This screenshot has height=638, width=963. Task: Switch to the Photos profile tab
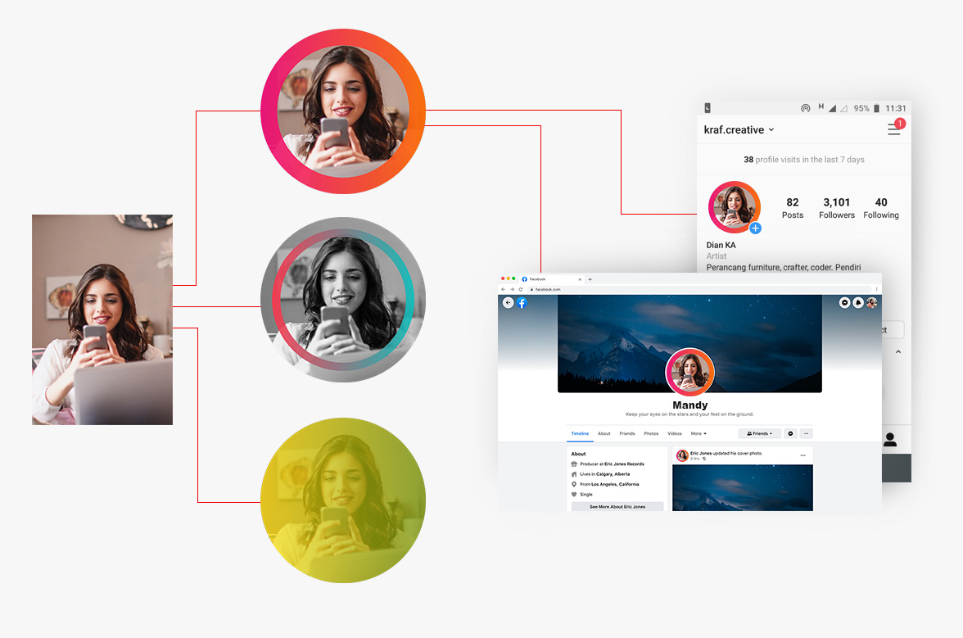(x=651, y=433)
